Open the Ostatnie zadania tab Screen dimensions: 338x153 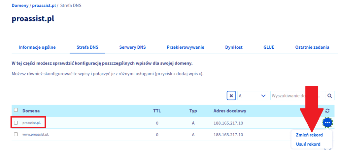tap(312, 47)
